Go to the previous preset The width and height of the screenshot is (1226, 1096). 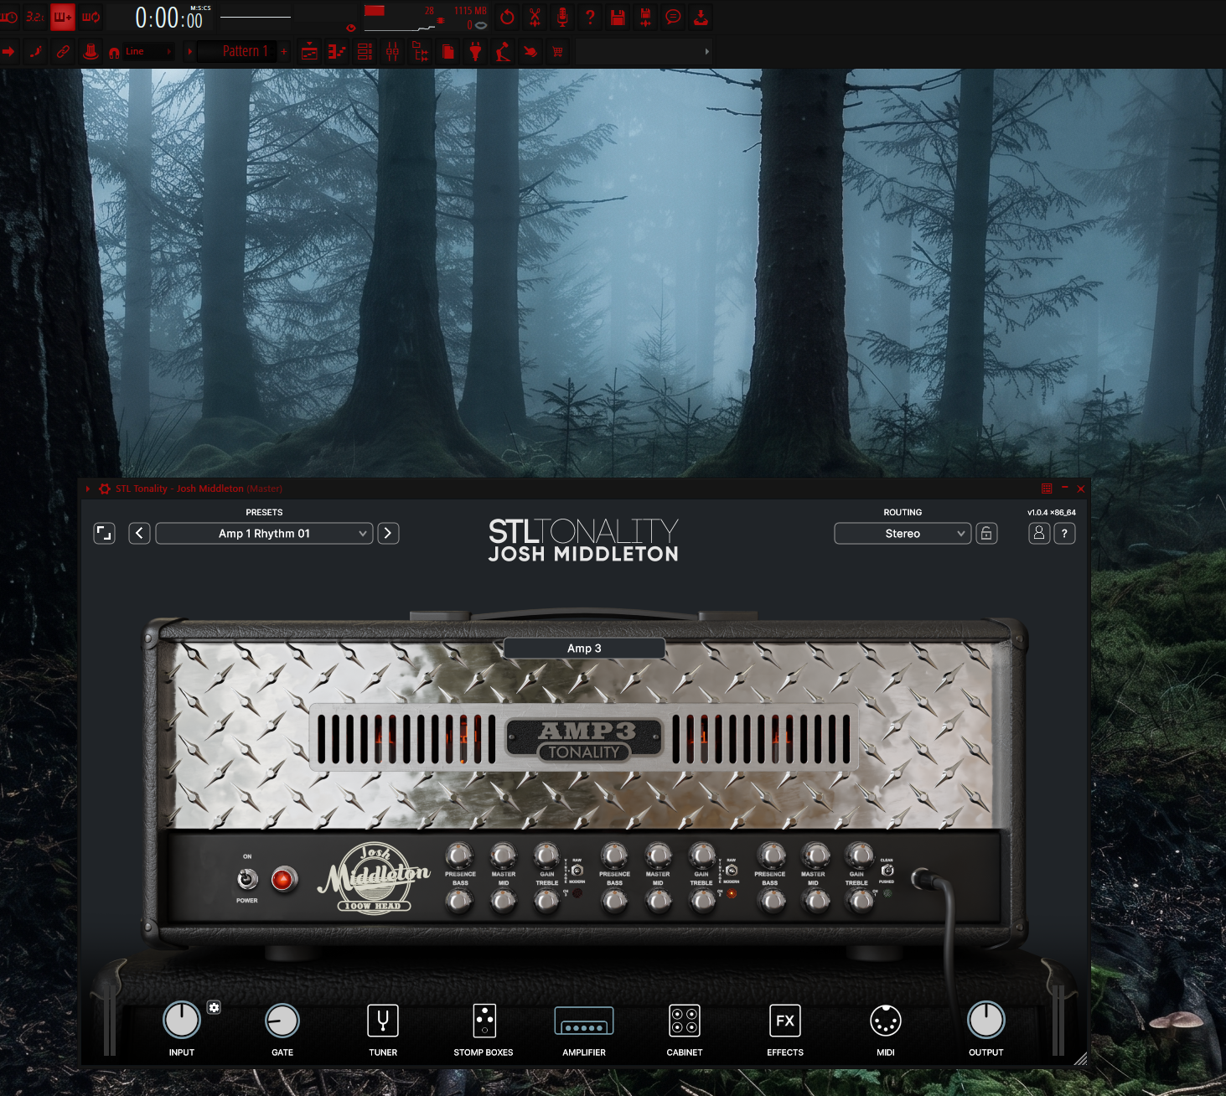(140, 533)
